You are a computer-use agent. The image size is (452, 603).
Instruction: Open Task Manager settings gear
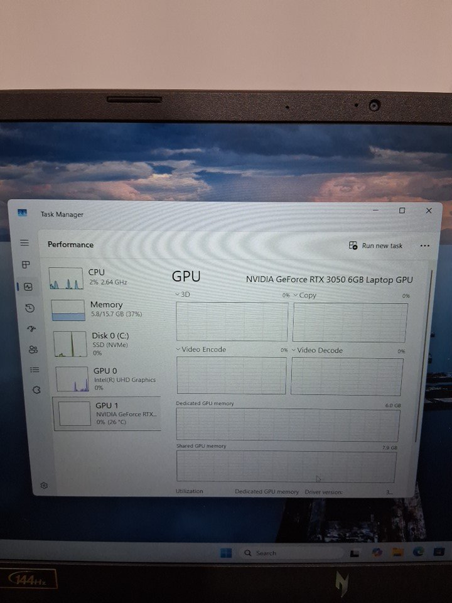(x=44, y=485)
